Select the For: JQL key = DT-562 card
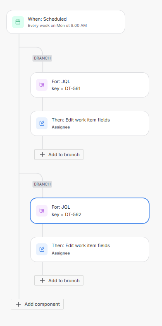The width and height of the screenshot is (162, 326). click(x=90, y=211)
